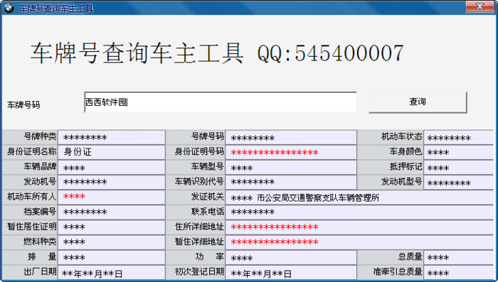Viewport: 498px width, 282px height.
Task: Click the 发动机型号 value field
Action: [458, 182]
